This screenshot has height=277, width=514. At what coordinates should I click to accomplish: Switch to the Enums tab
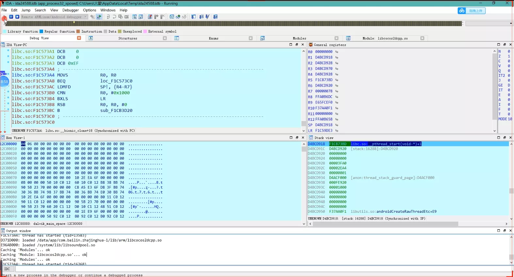[x=214, y=38]
